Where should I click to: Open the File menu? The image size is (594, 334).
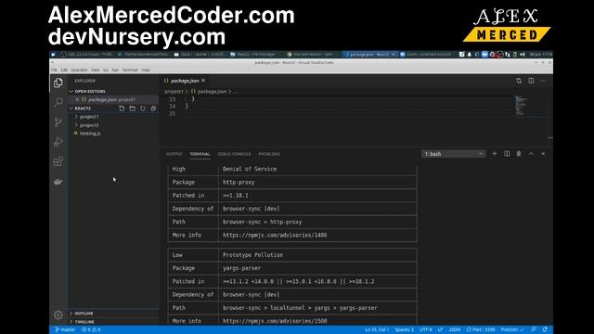[54, 71]
